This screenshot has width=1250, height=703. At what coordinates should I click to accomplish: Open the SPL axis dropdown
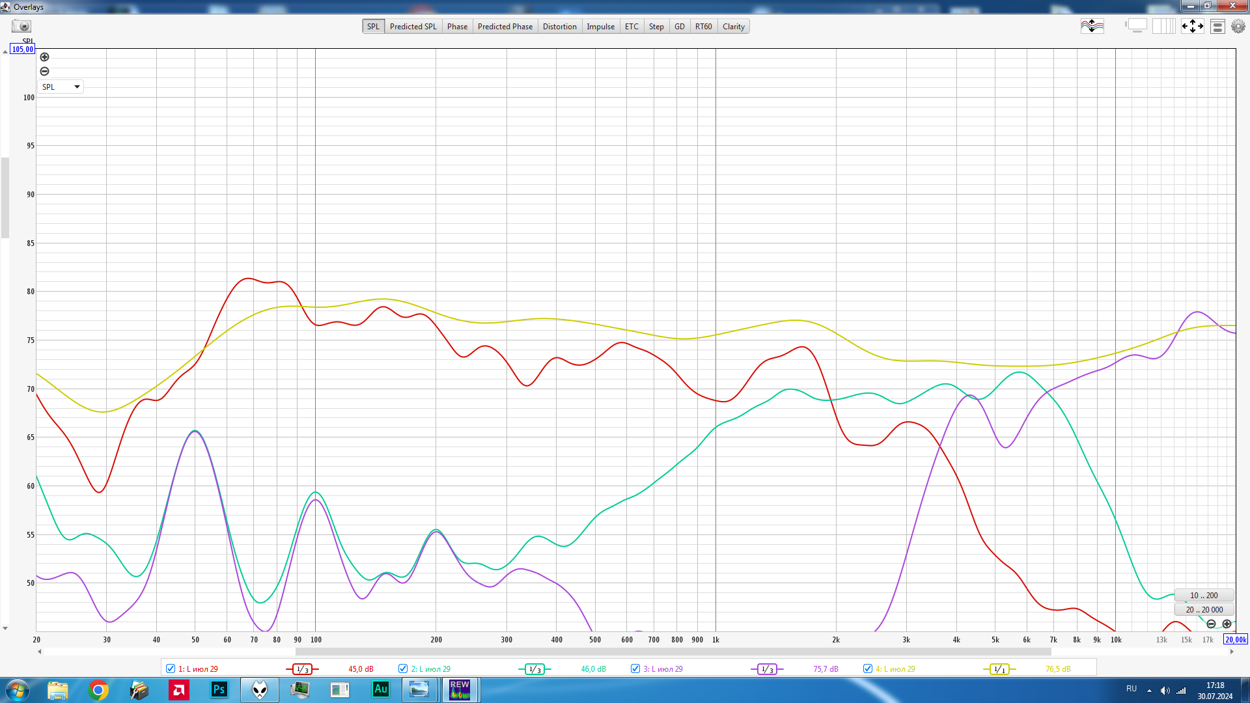(x=61, y=87)
